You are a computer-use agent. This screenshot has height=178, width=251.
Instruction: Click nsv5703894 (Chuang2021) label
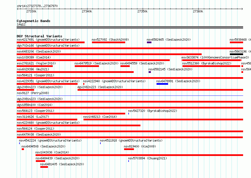point(147,158)
